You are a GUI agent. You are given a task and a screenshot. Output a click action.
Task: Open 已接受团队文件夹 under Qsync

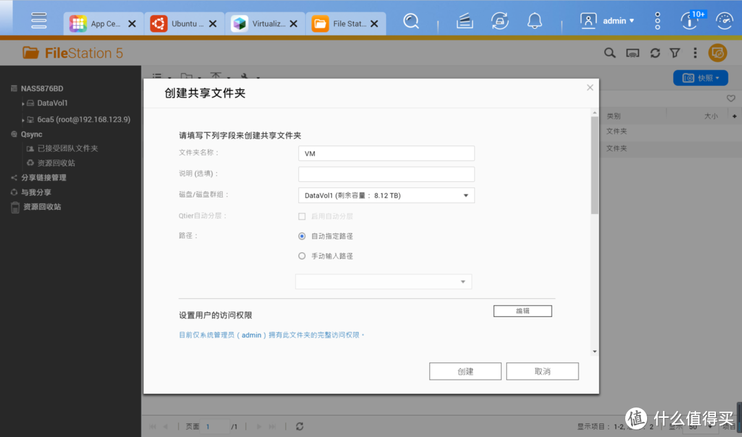[67, 148]
